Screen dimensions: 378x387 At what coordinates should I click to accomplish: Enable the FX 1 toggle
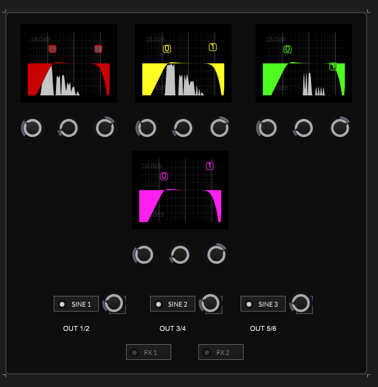coord(148,352)
